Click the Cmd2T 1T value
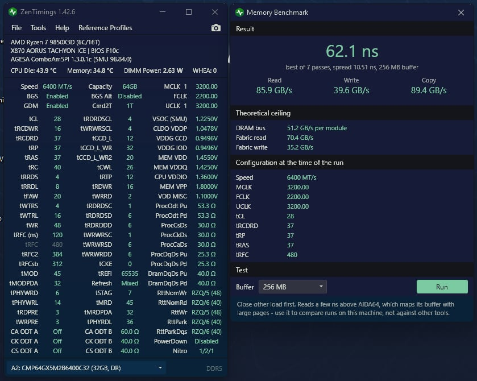The width and height of the screenshot is (477, 381). pos(130,106)
